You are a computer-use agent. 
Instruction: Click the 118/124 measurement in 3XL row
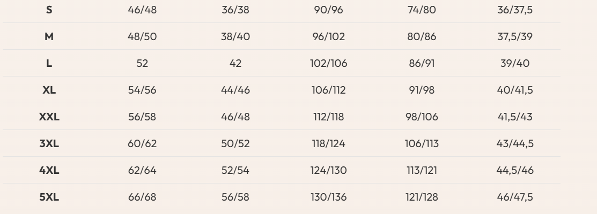point(328,144)
